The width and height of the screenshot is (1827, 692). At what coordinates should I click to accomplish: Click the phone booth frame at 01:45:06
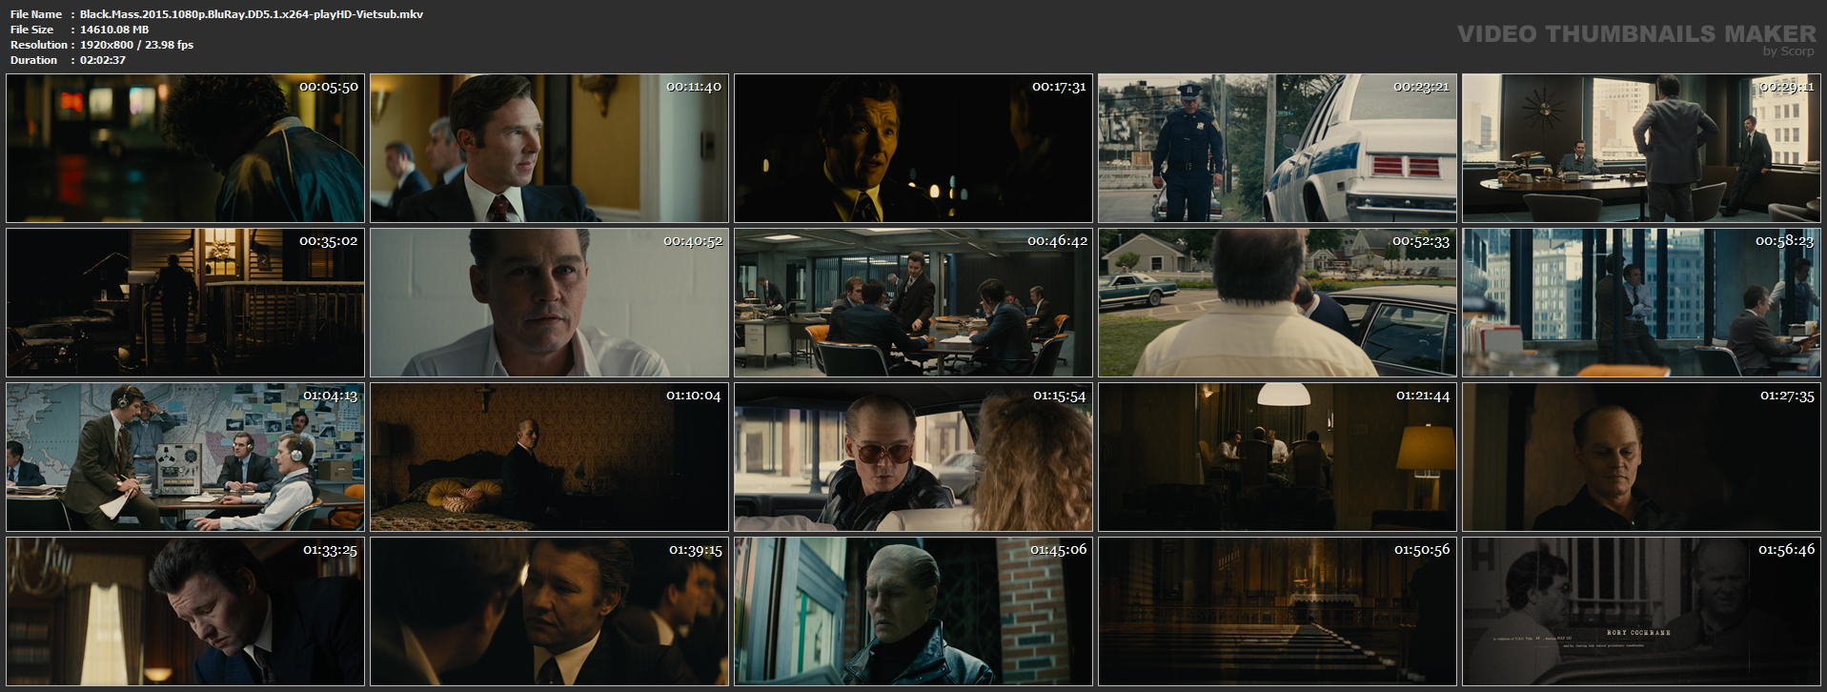point(913,611)
